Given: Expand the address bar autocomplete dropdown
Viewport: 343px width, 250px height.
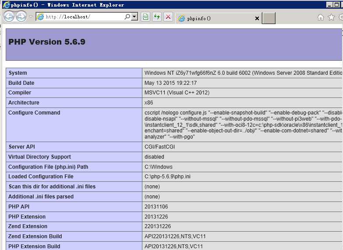Looking at the screenshot, I should coord(134,17).
